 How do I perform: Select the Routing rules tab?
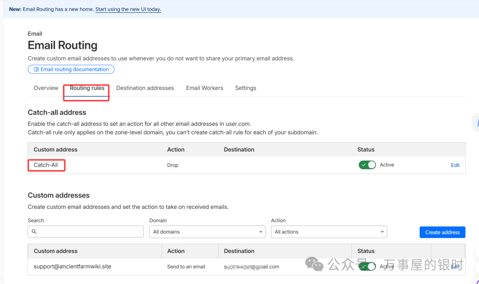[87, 88]
